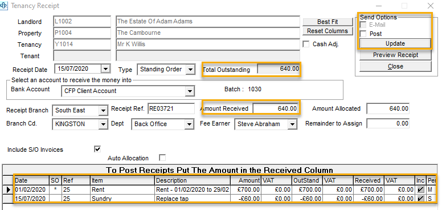Viewport: 442px width, 210px height.
Task: Click the Rent item cell
Action: 122,190
